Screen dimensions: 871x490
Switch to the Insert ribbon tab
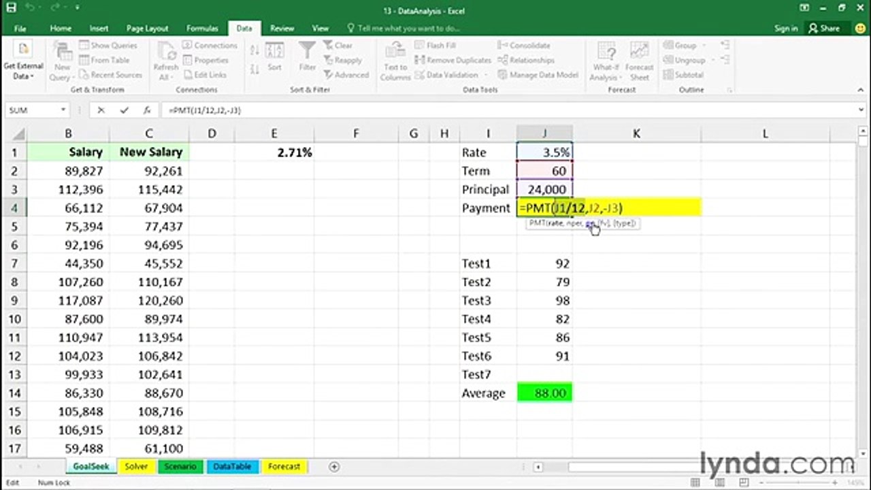point(99,29)
